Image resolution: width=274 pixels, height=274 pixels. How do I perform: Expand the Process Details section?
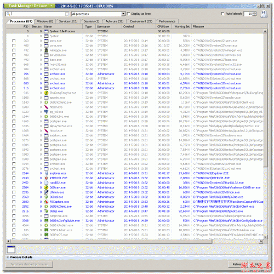tap(8, 257)
